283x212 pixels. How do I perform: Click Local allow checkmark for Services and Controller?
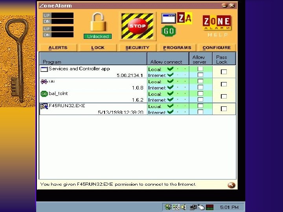(x=170, y=69)
